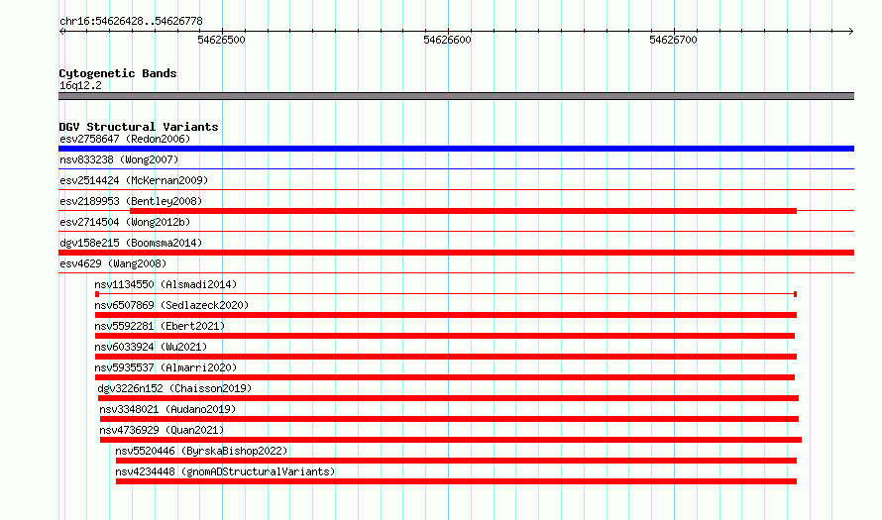Screen dimensions: 882x520
Task: Select the red nsv5520446 ByrskaBishop2022 bar
Action: point(456,461)
